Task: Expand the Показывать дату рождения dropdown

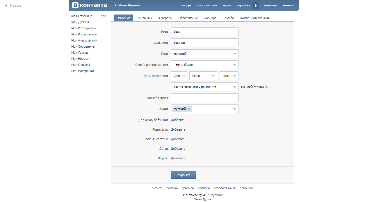Action: pos(204,87)
